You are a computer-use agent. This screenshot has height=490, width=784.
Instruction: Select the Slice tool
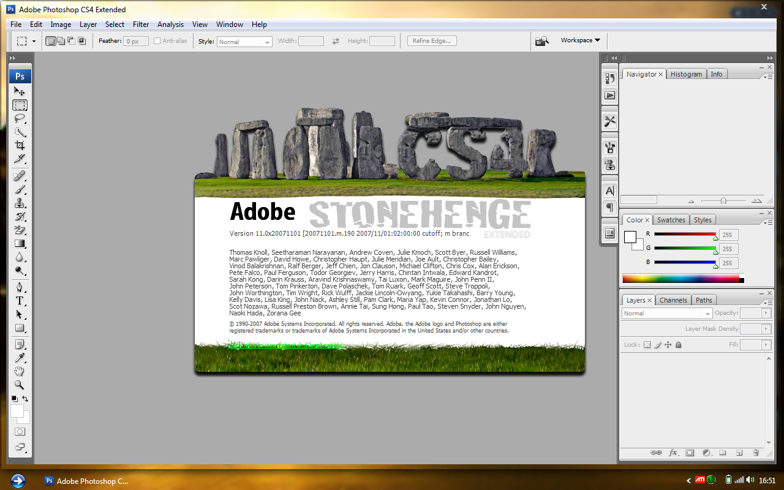coord(20,159)
